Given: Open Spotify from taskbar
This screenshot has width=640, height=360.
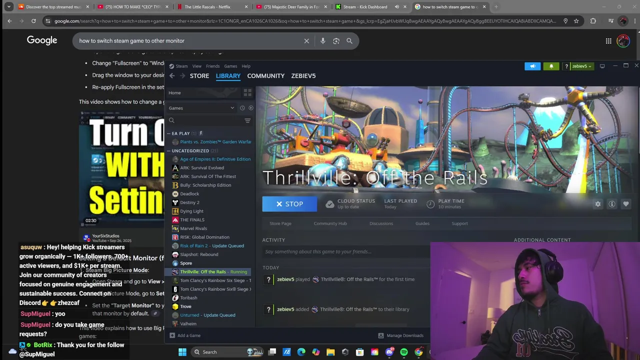Looking at the screenshot, I should pos(404,352).
